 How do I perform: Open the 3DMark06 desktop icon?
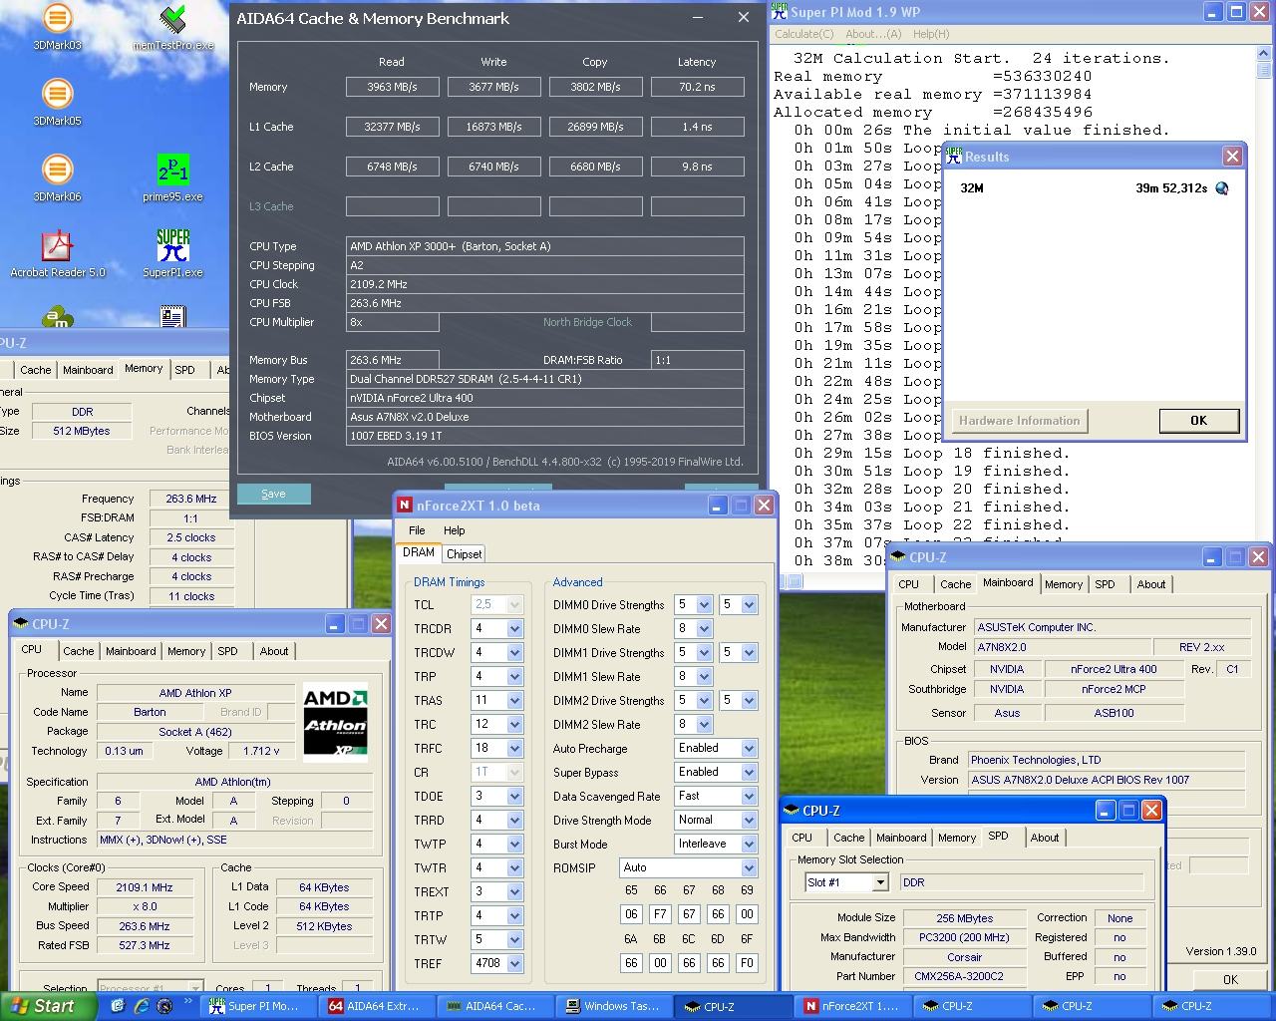point(57,179)
